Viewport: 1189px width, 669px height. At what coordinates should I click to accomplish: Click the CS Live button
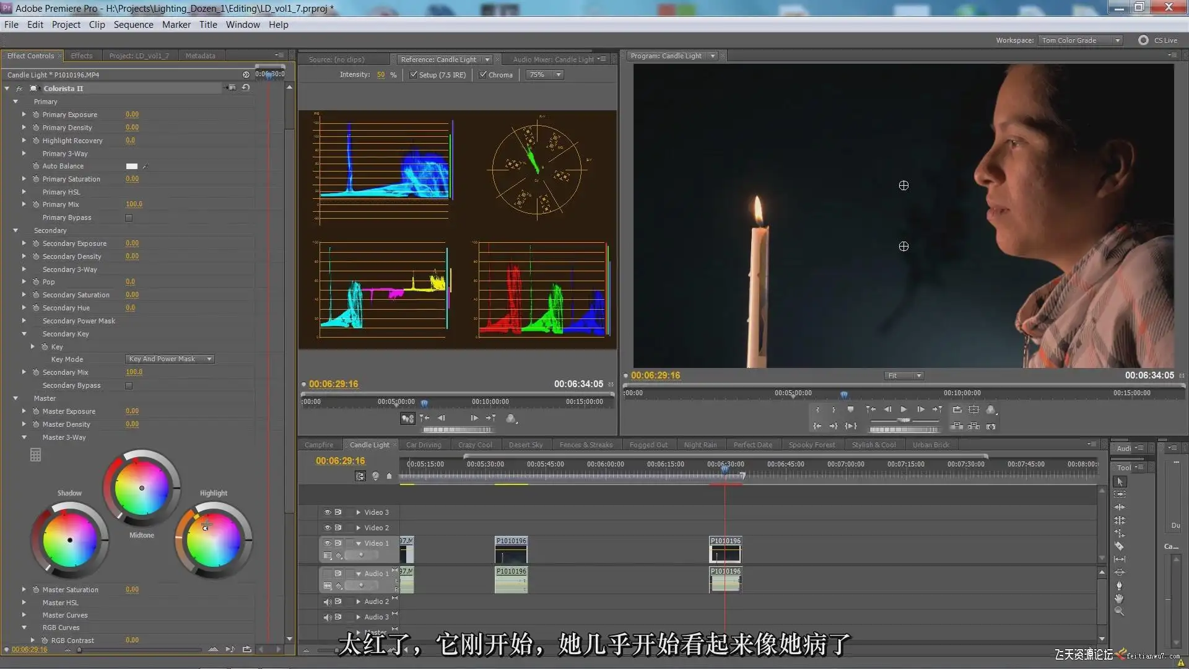click(x=1157, y=40)
